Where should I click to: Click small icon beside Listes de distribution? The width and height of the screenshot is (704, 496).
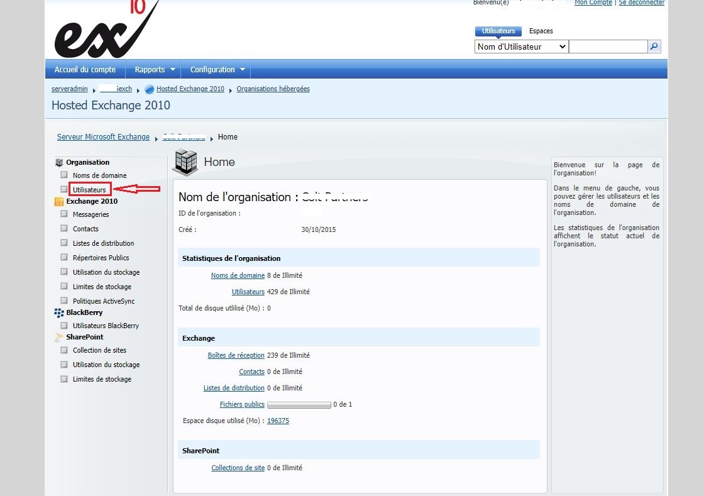tap(64, 243)
